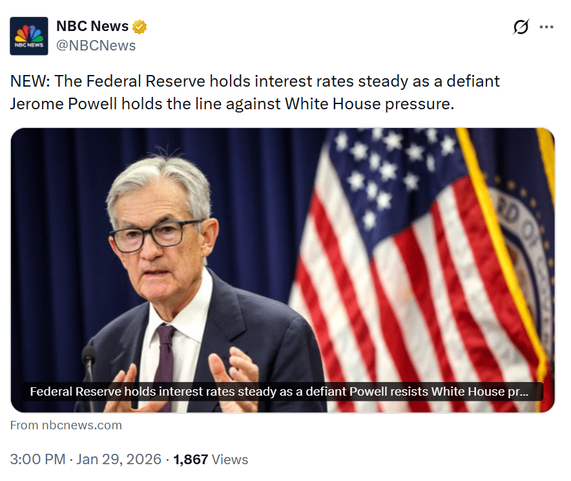Click the gold verified badge

pyautogui.click(x=140, y=27)
